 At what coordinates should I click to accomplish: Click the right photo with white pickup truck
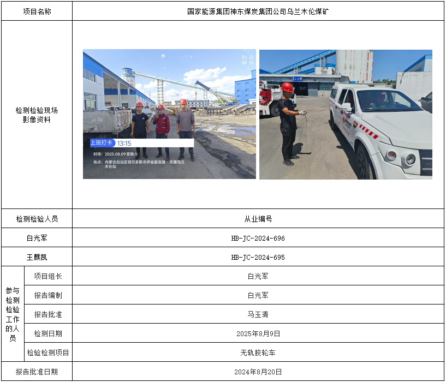[x=346, y=114]
